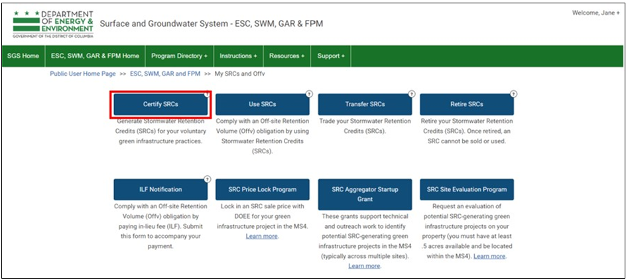Open the Resources dropdown menu
Viewport: 628px width, 280px height.
pyautogui.click(x=287, y=56)
